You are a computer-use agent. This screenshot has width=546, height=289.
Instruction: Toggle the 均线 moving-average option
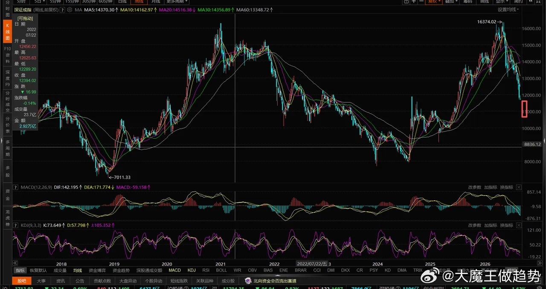pyautogui.click(x=77, y=270)
